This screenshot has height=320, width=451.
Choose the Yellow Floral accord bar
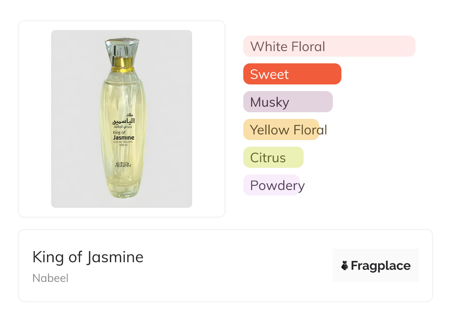coord(281,130)
